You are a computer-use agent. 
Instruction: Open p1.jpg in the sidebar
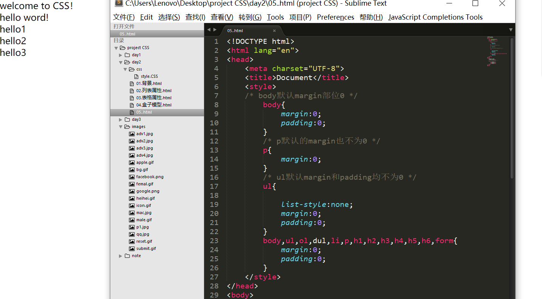click(x=142, y=227)
